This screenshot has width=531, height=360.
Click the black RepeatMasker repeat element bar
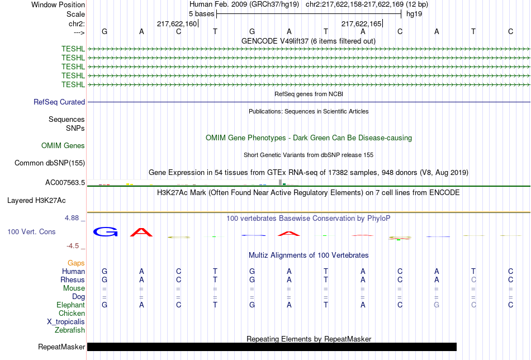[272, 347]
